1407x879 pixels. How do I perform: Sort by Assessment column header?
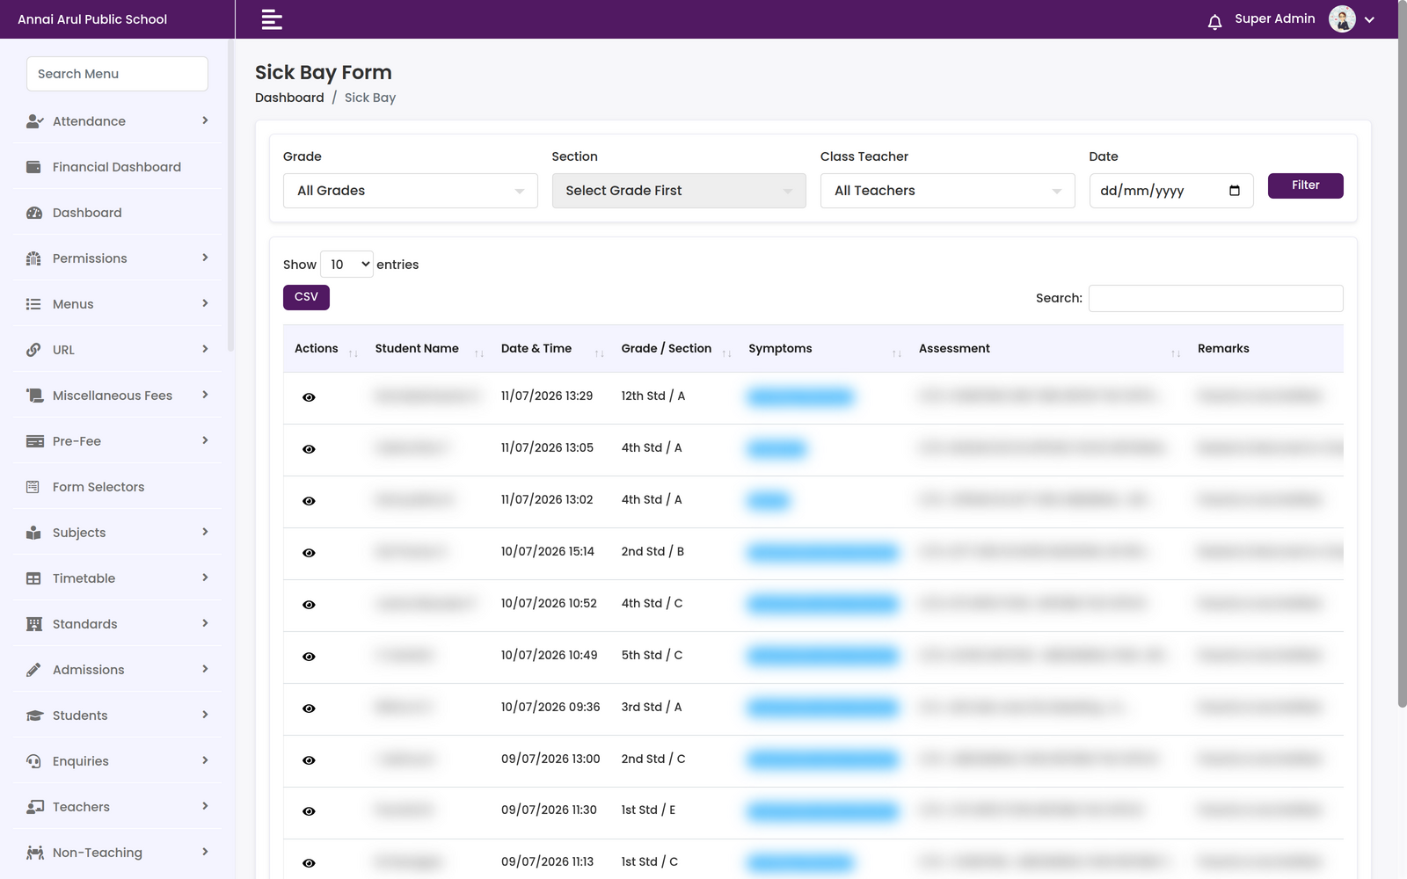(1047, 349)
